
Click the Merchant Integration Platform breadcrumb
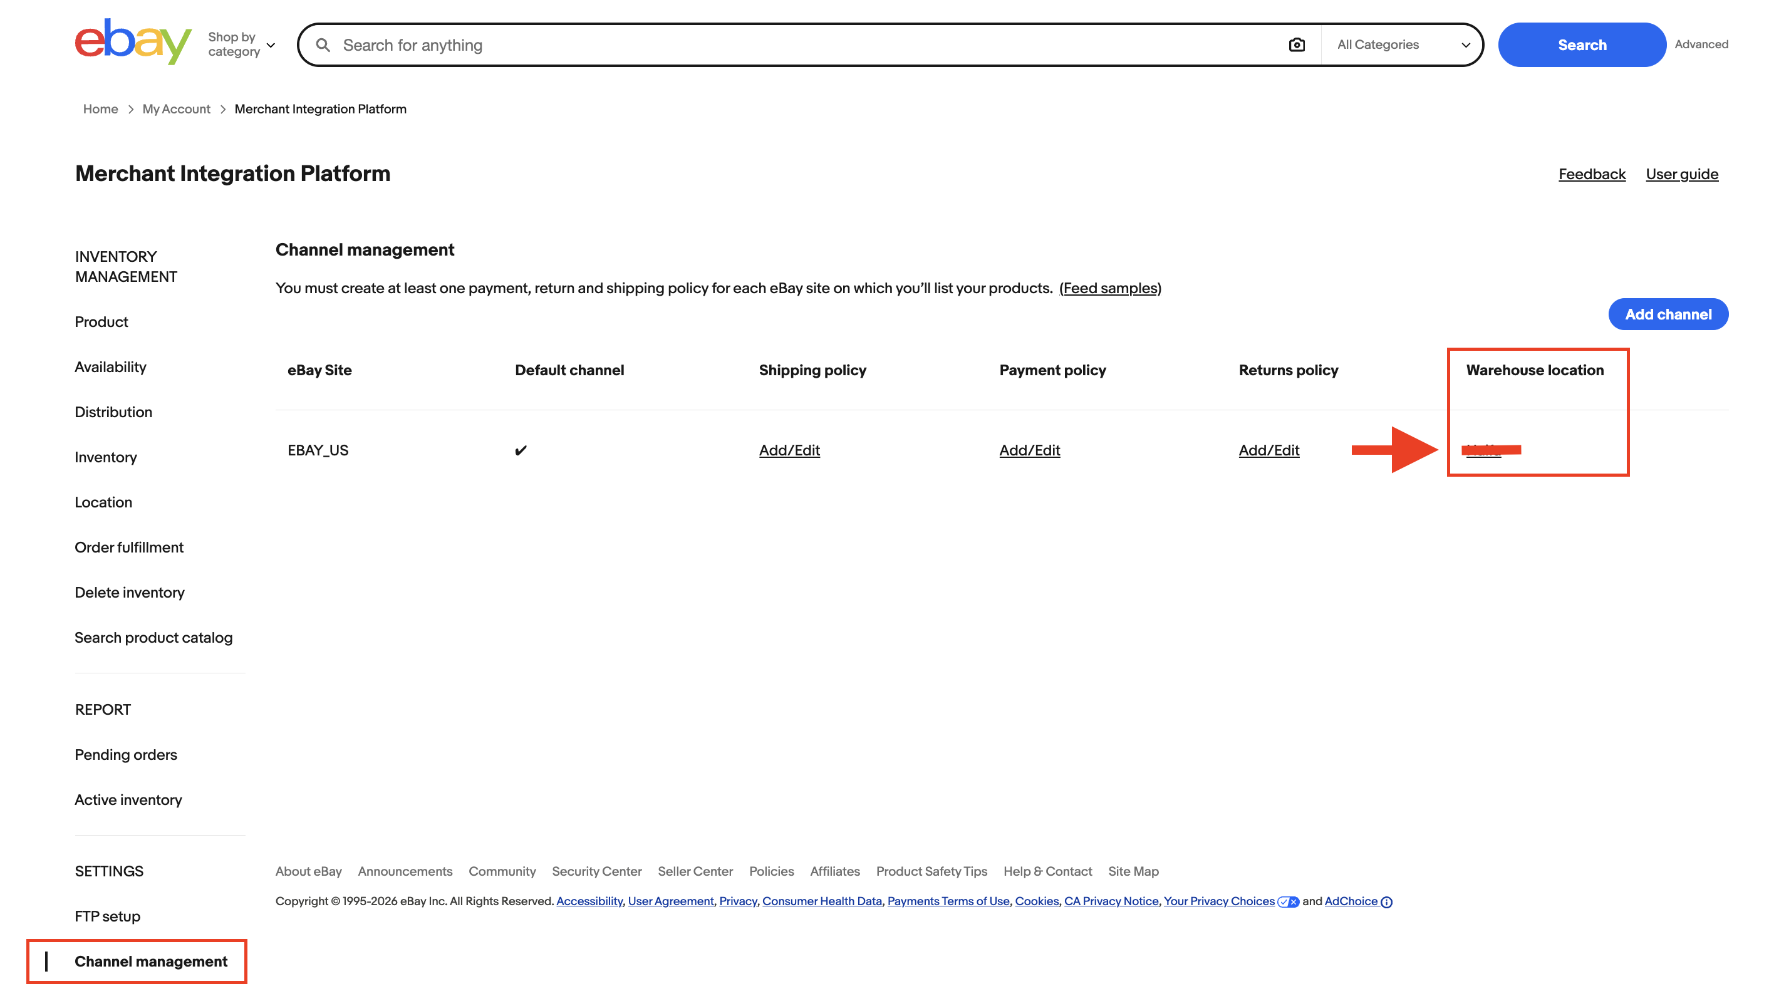(x=320, y=109)
